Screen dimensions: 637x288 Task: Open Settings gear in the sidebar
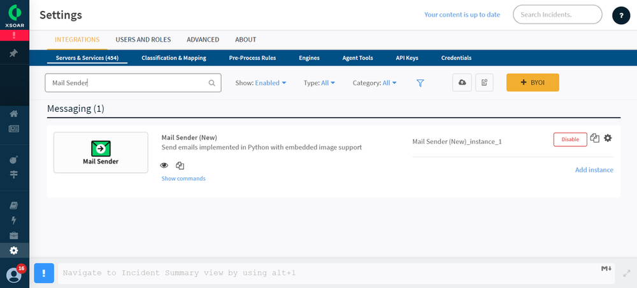tap(14, 250)
